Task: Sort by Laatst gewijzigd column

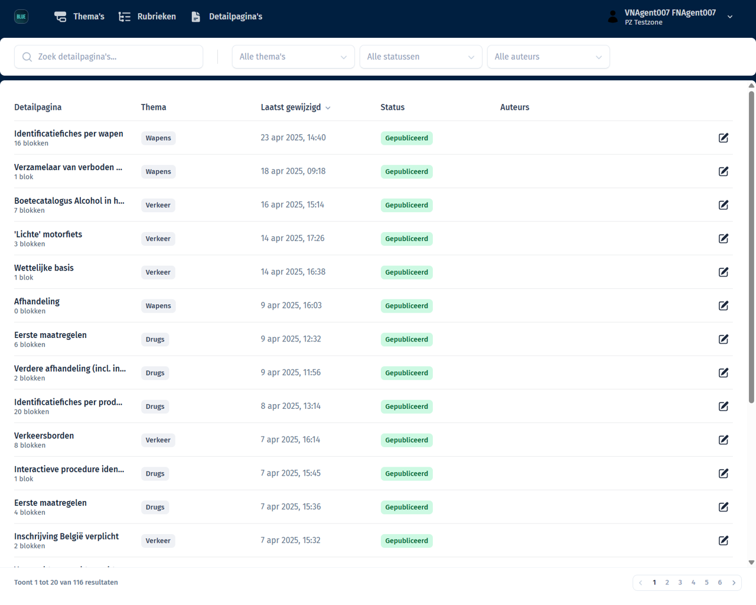Action: (295, 107)
